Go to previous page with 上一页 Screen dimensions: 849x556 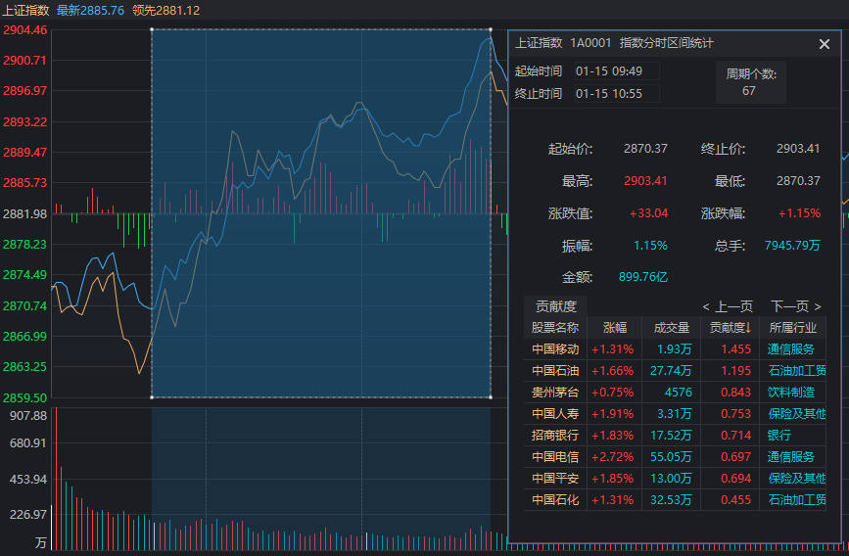click(x=728, y=306)
